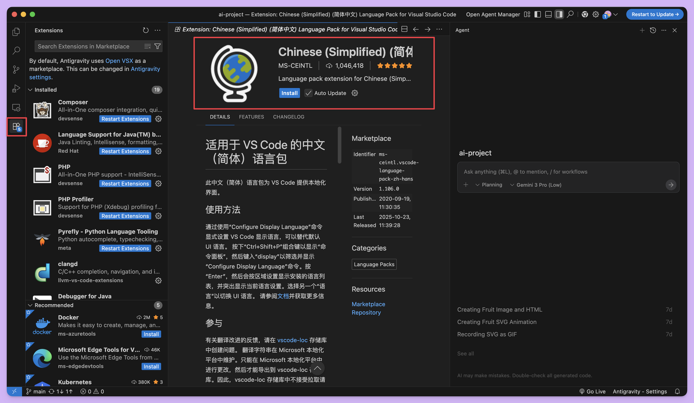The image size is (694, 403).
Task: Select the Search icon in the activity bar
Action: coord(16,50)
